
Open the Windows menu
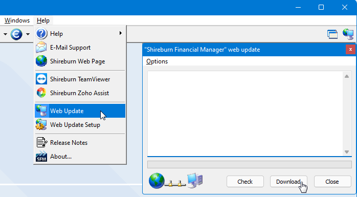pyautogui.click(x=17, y=20)
